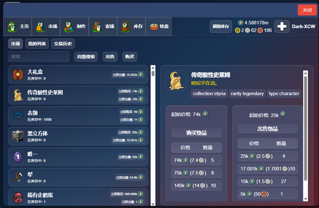Click the 高级搜索 advanced search button
The height and width of the screenshot is (208, 319).
tap(86, 57)
